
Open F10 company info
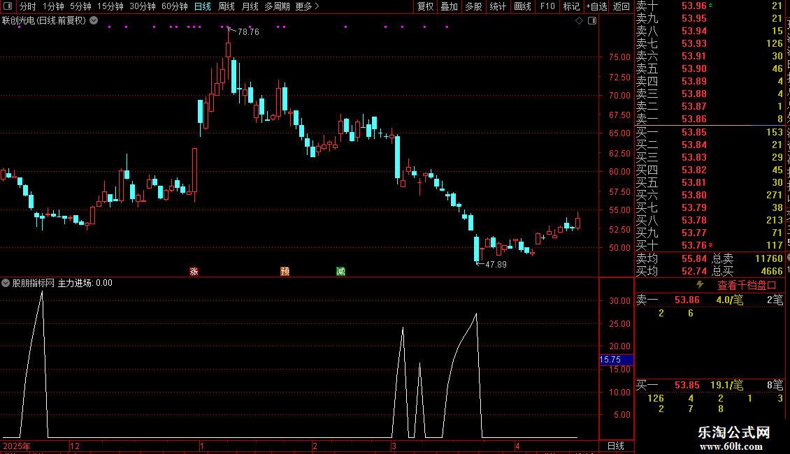[x=547, y=6]
